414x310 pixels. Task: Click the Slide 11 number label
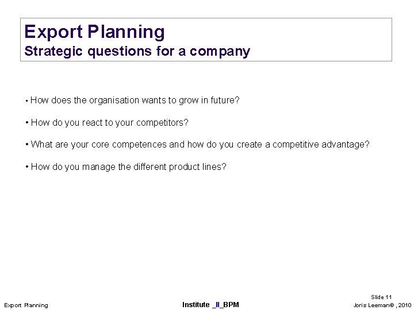381,297
